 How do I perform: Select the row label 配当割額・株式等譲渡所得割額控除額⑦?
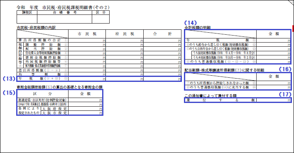pyautogui.click(x=46, y=66)
